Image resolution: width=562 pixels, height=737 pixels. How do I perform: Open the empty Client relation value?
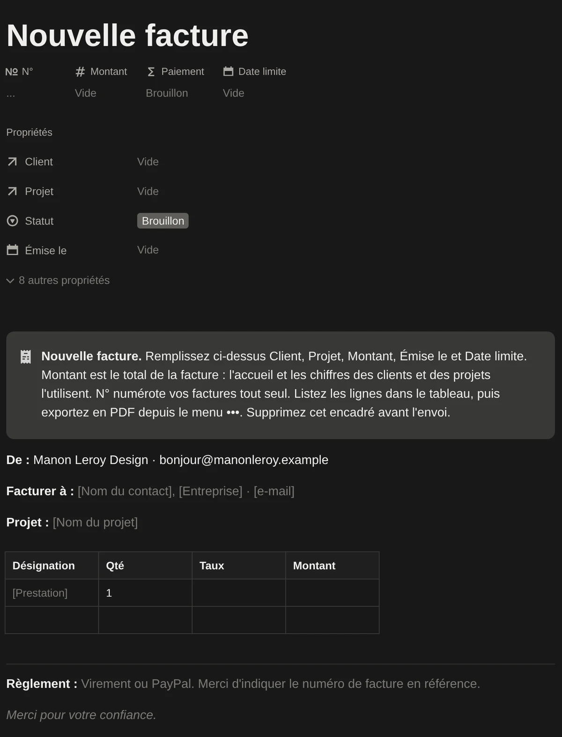coord(148,162)
